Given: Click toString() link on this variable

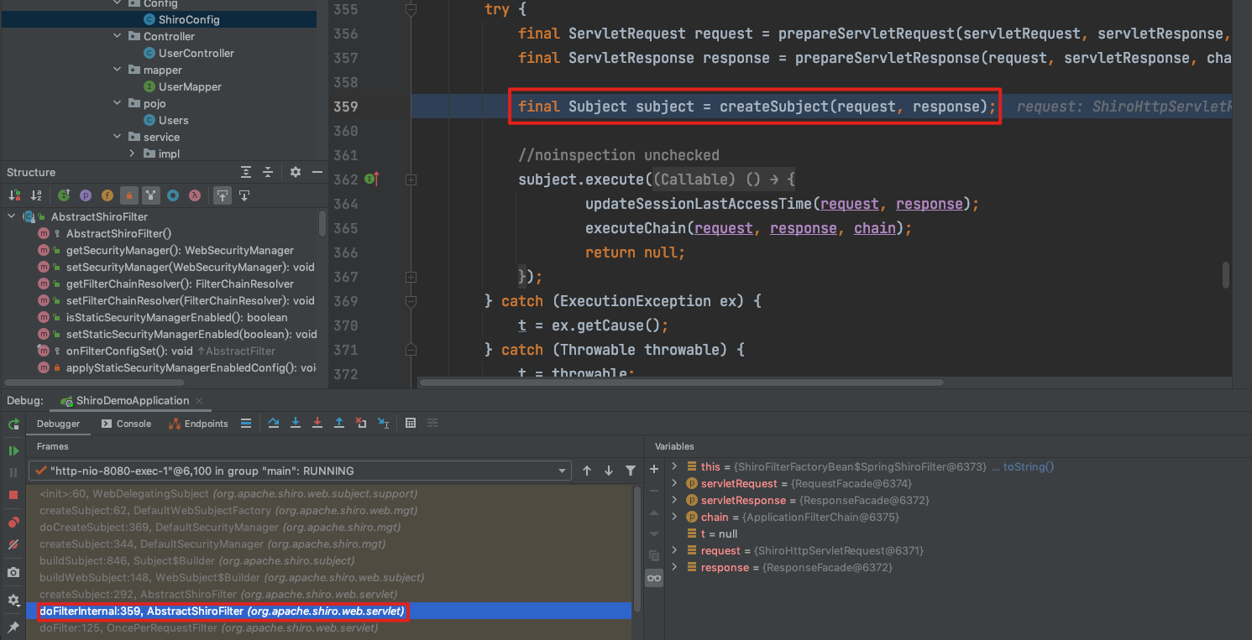Looking at the screenshot, I should point(1029,466).
